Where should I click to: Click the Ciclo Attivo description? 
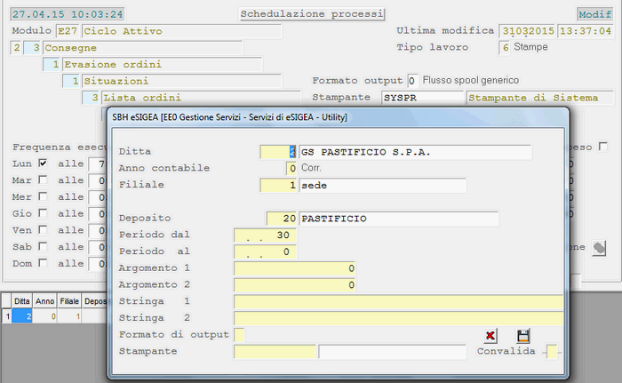(181, 31)
